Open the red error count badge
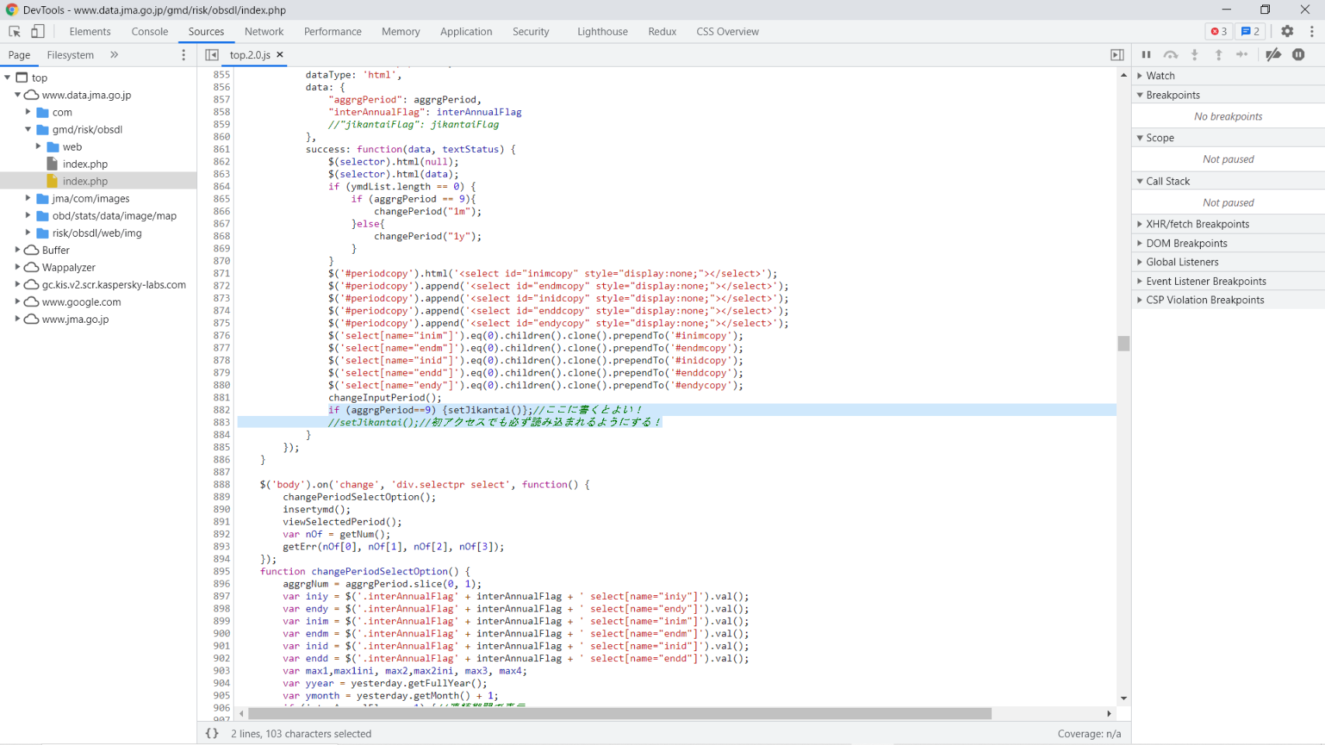The width and height of the screenshot is (1325, 745). coord(1218,32)
